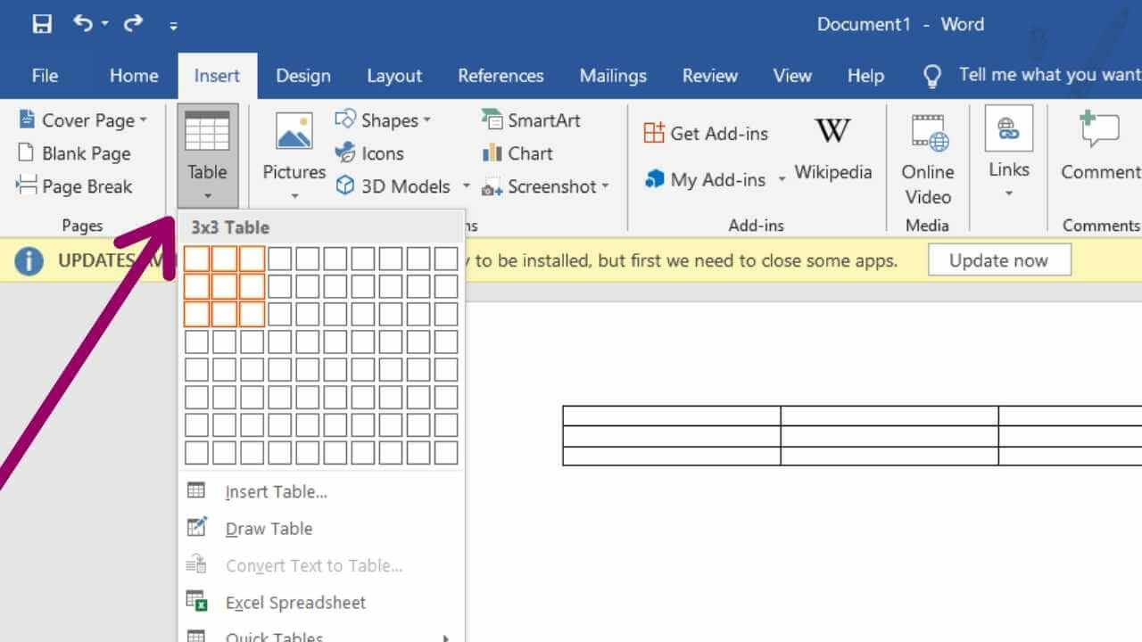Undo the last action
Viewport: 1142px width, 642px height.
(81, 24)
